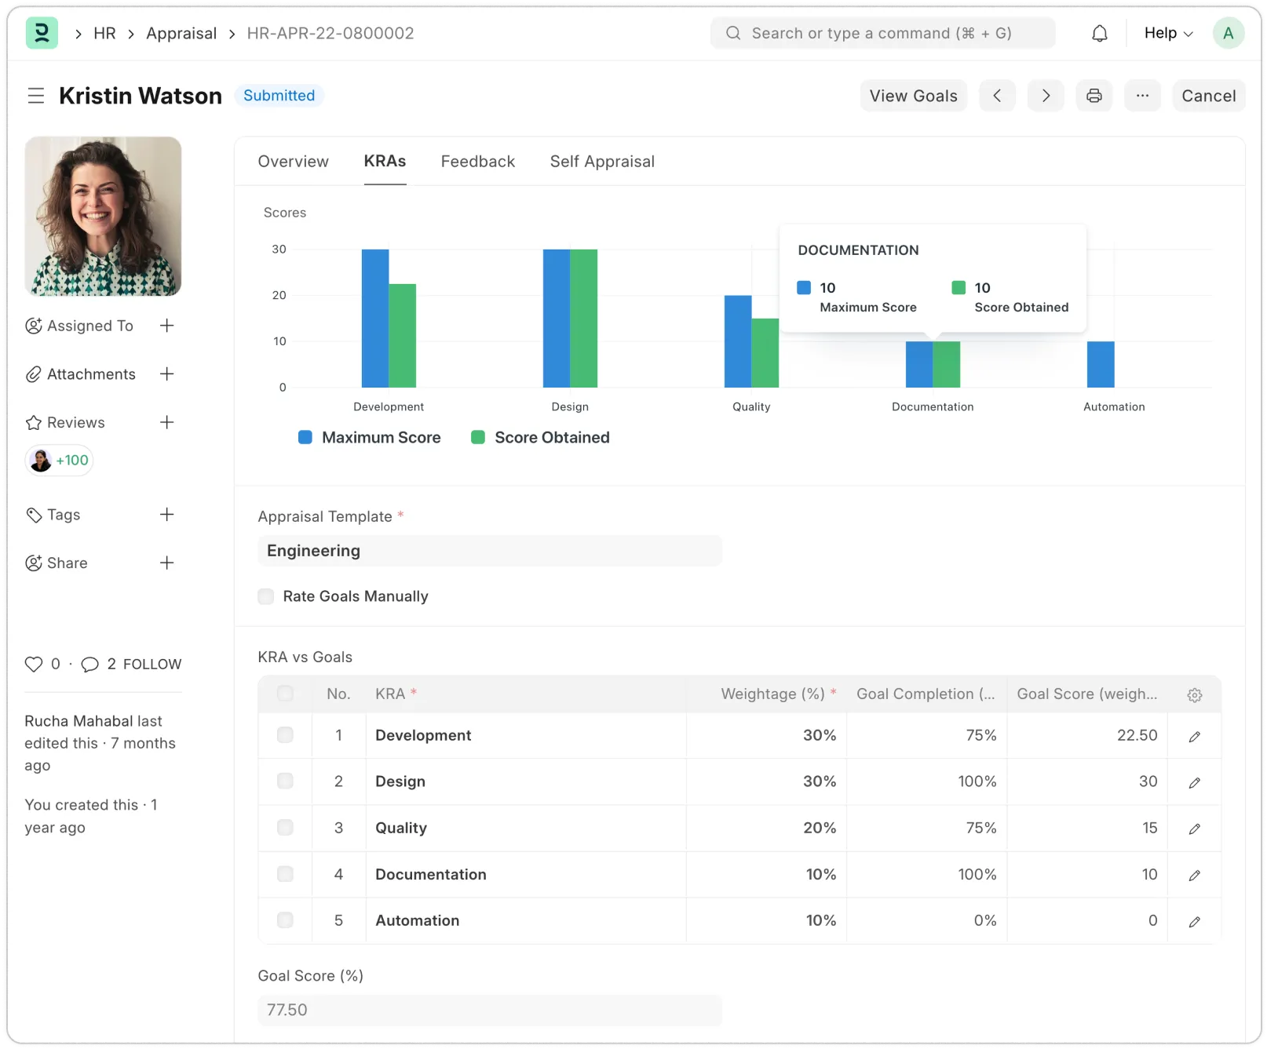Open table settings gear icon
Viewport: 1267px width, 1049px height.
pos(1194,695)
